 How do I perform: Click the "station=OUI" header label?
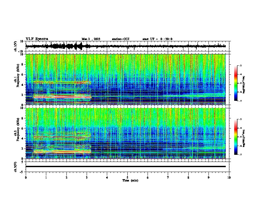[x=121, y=39]
